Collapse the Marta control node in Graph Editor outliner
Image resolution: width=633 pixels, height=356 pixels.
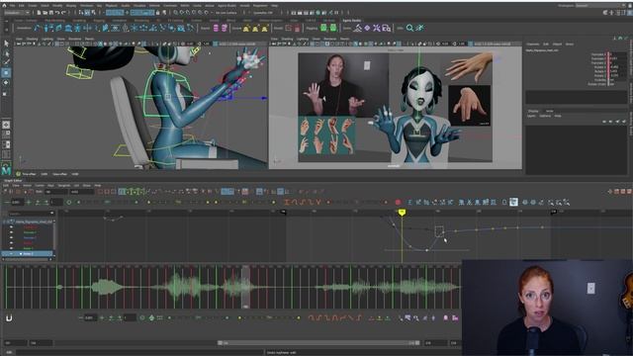(x=4, y=222)
